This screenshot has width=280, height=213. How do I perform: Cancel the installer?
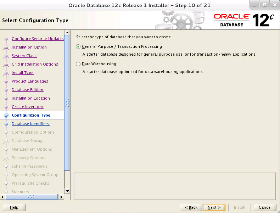[265, 207]
